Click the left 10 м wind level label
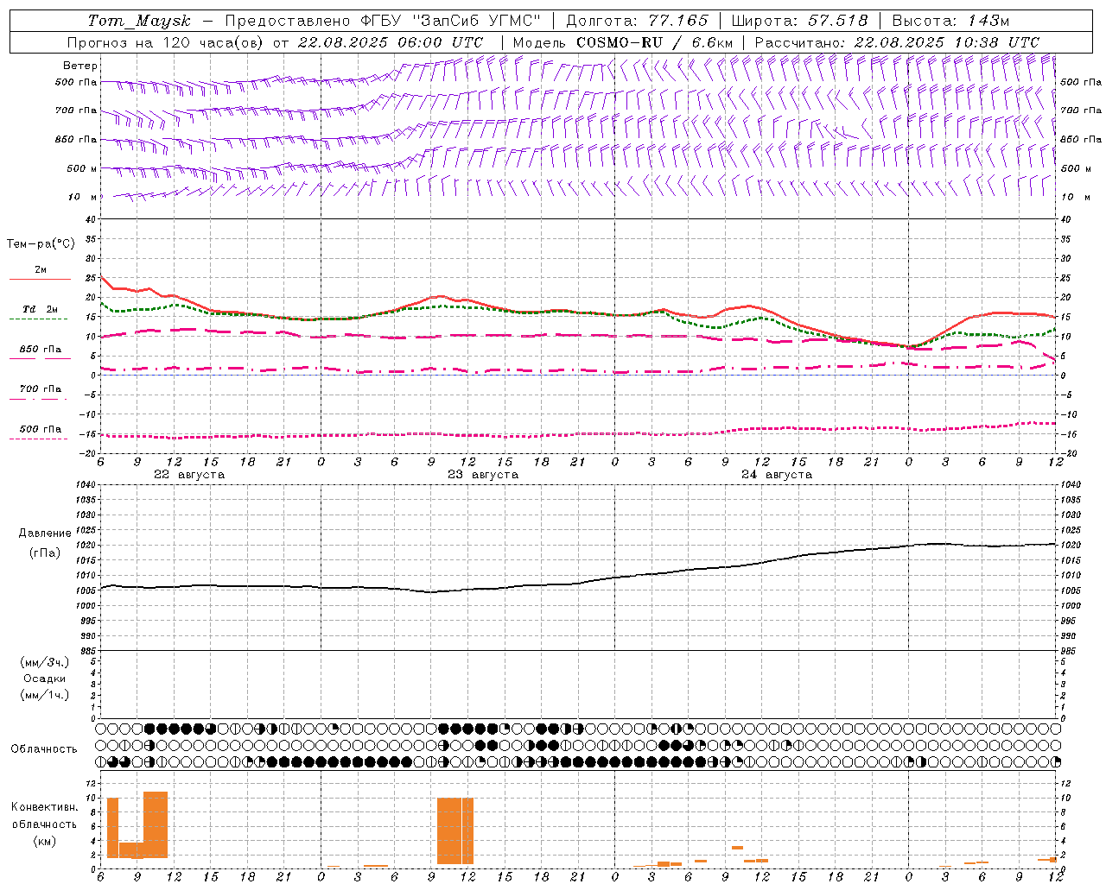 click(x=82, y=197)
